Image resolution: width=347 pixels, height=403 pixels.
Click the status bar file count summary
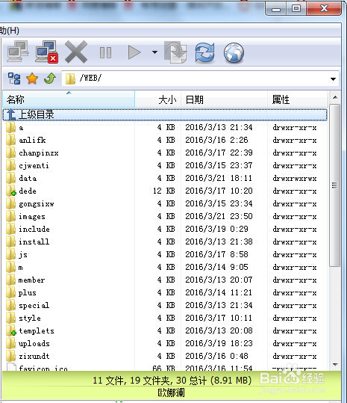(x=172, y=381)
